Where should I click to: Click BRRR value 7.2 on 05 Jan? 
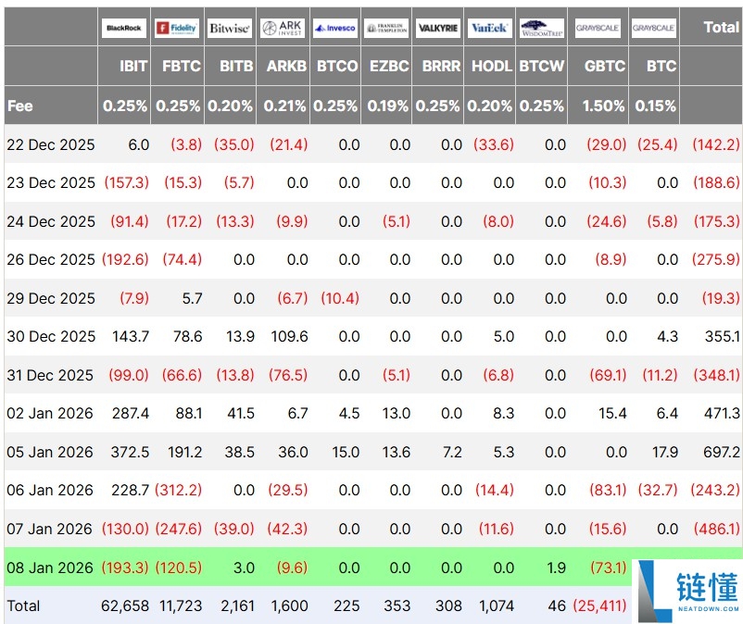pos(452,452)
